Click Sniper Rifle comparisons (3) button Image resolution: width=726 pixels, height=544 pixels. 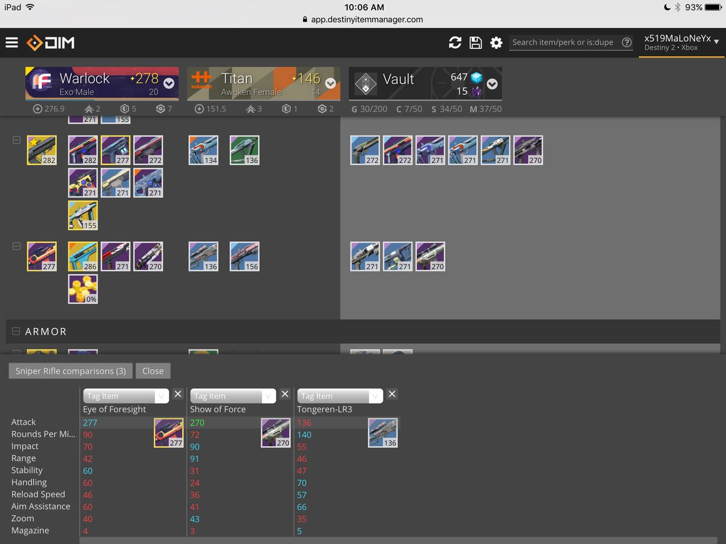(71, 371)
